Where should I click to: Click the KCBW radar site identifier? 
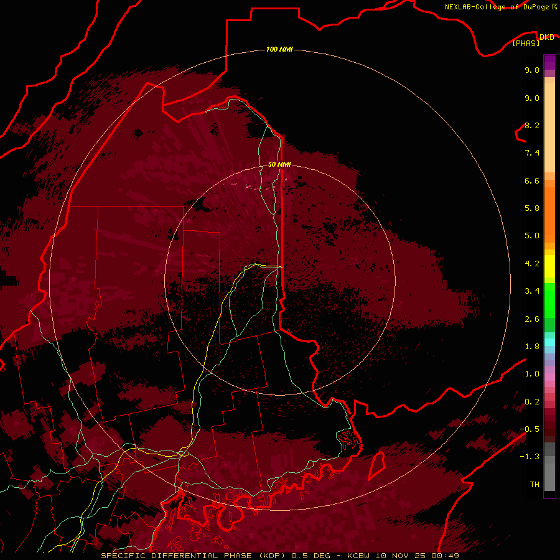[358, 556]
